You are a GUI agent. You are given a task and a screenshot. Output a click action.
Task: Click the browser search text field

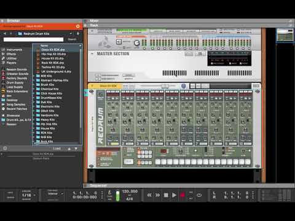tap(33, 39)
